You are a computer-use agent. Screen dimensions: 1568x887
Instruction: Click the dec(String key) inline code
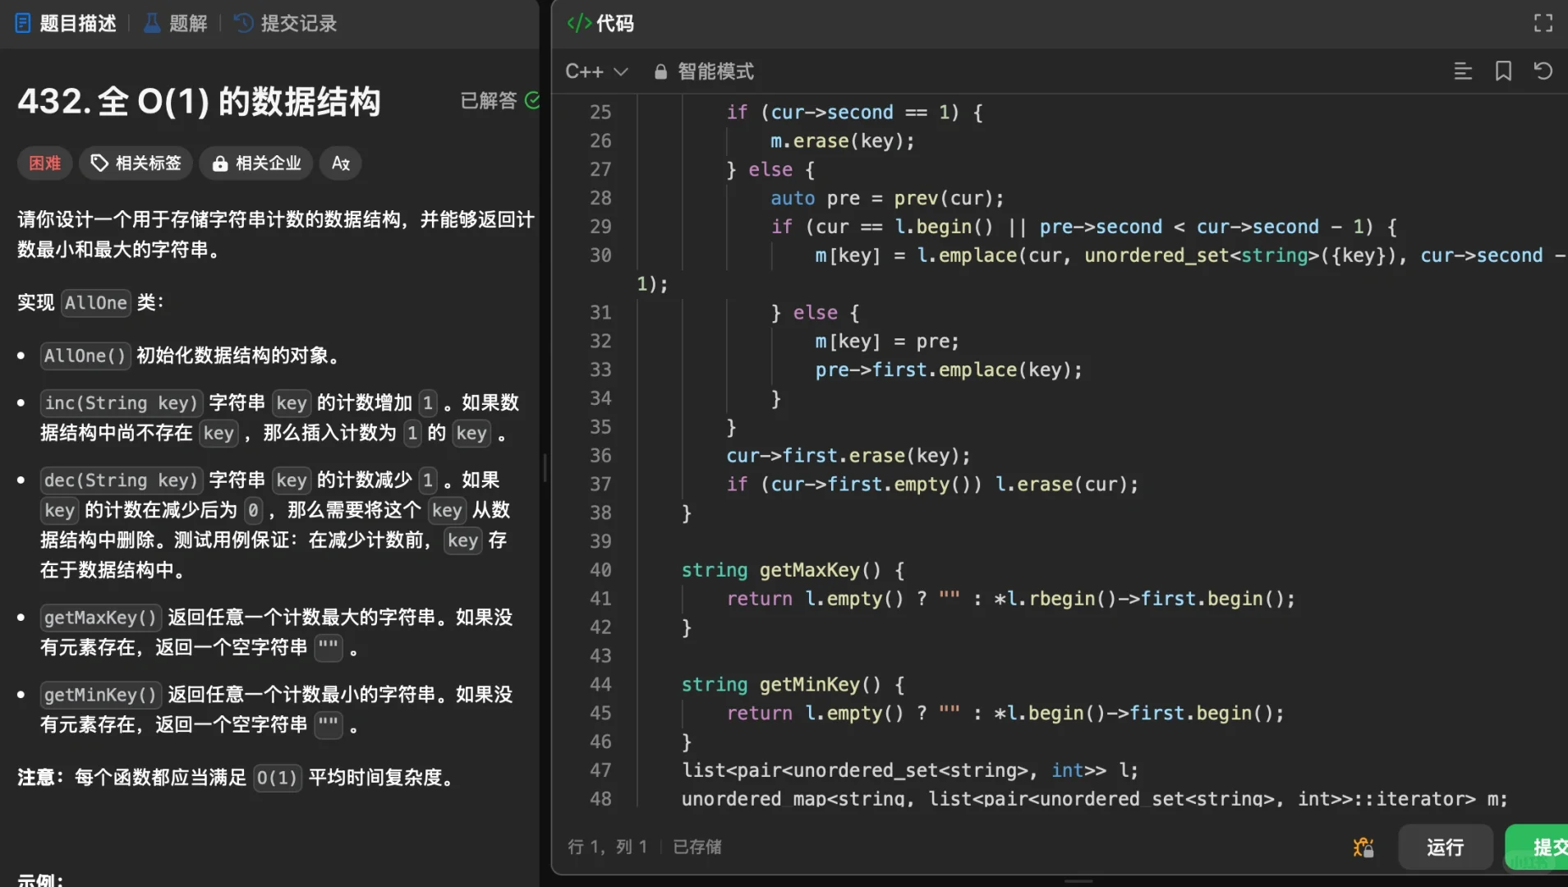pos(122,480)
